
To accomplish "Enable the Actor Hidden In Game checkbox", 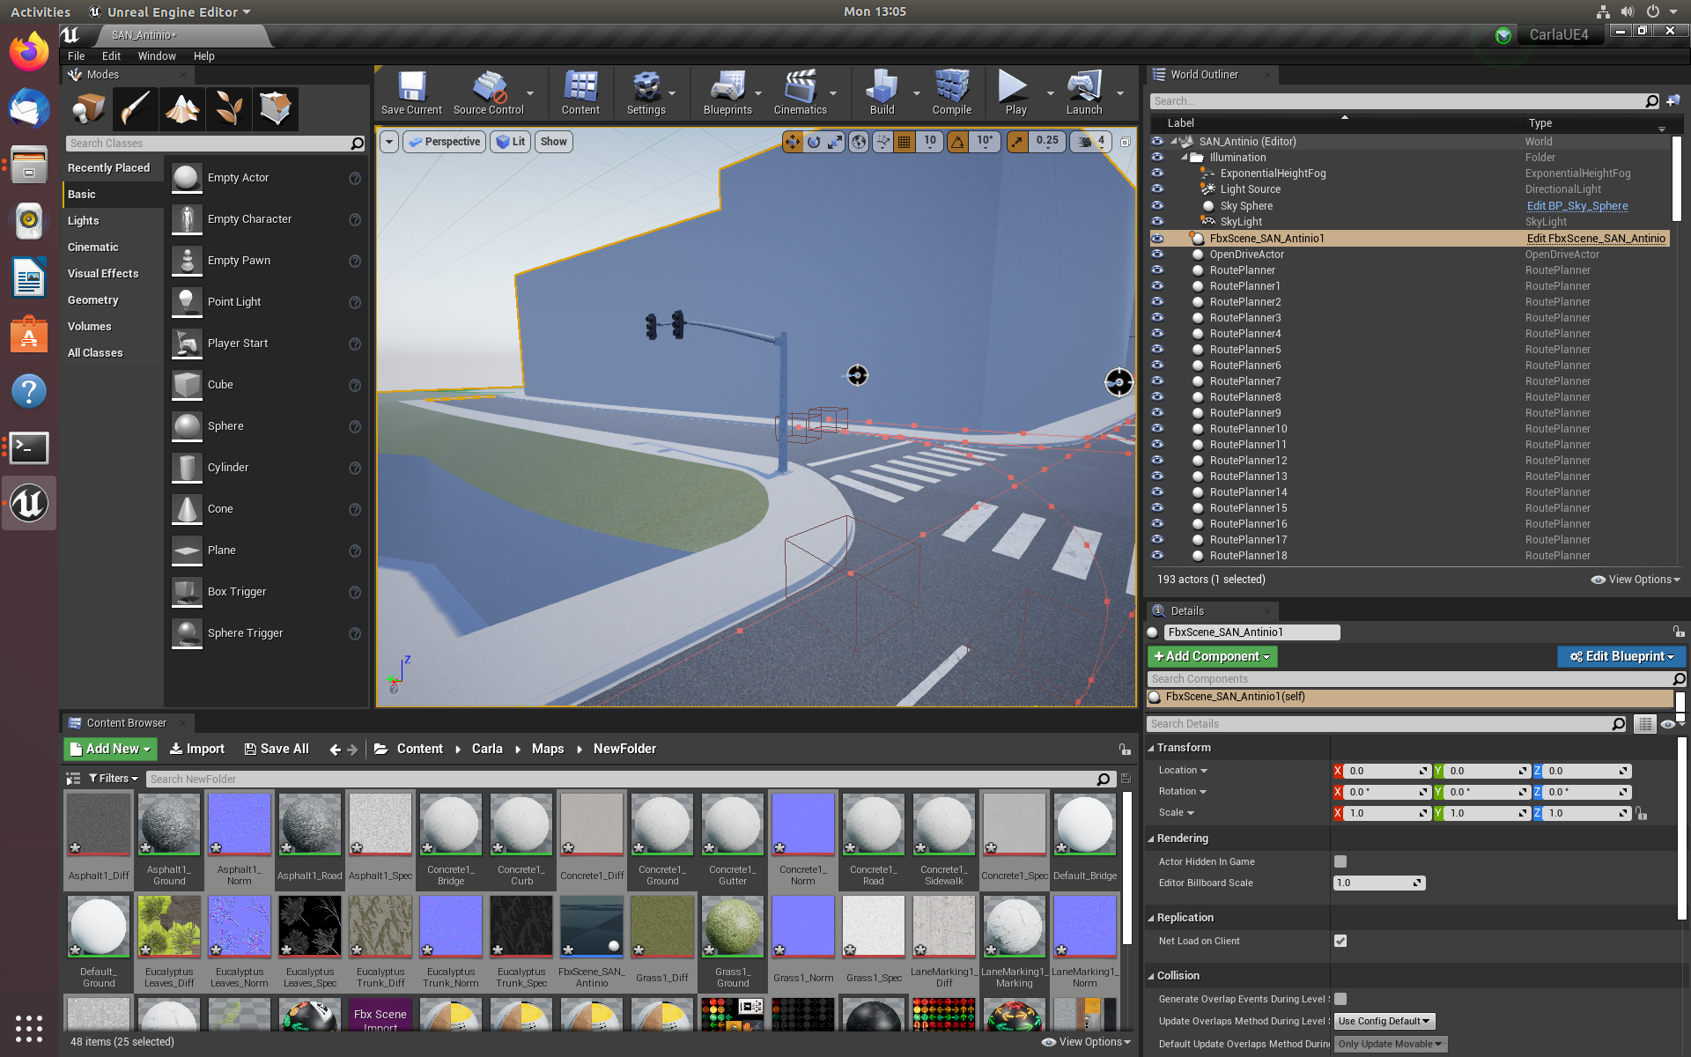I will coord(1340,861).
